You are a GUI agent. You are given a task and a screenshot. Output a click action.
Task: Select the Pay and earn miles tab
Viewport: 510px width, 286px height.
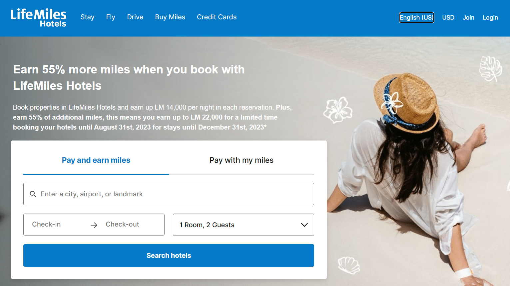[x=96, y=160]
